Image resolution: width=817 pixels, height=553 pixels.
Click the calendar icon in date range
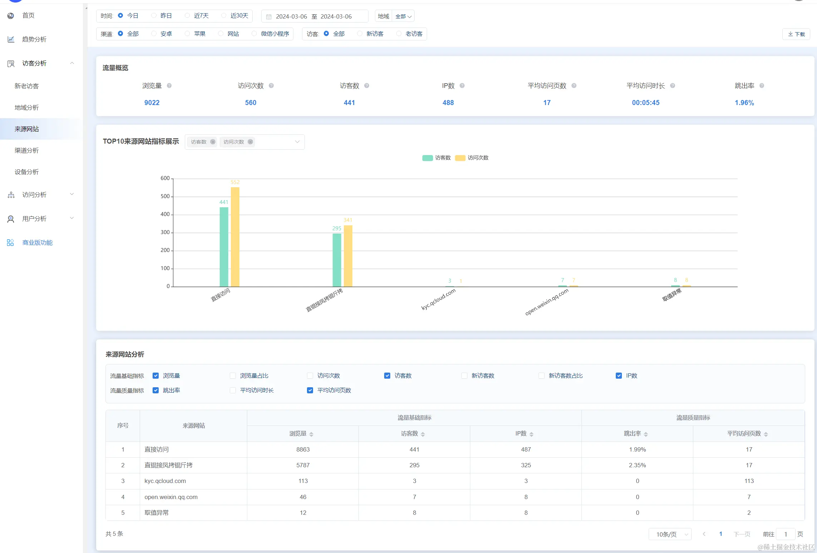269,17
